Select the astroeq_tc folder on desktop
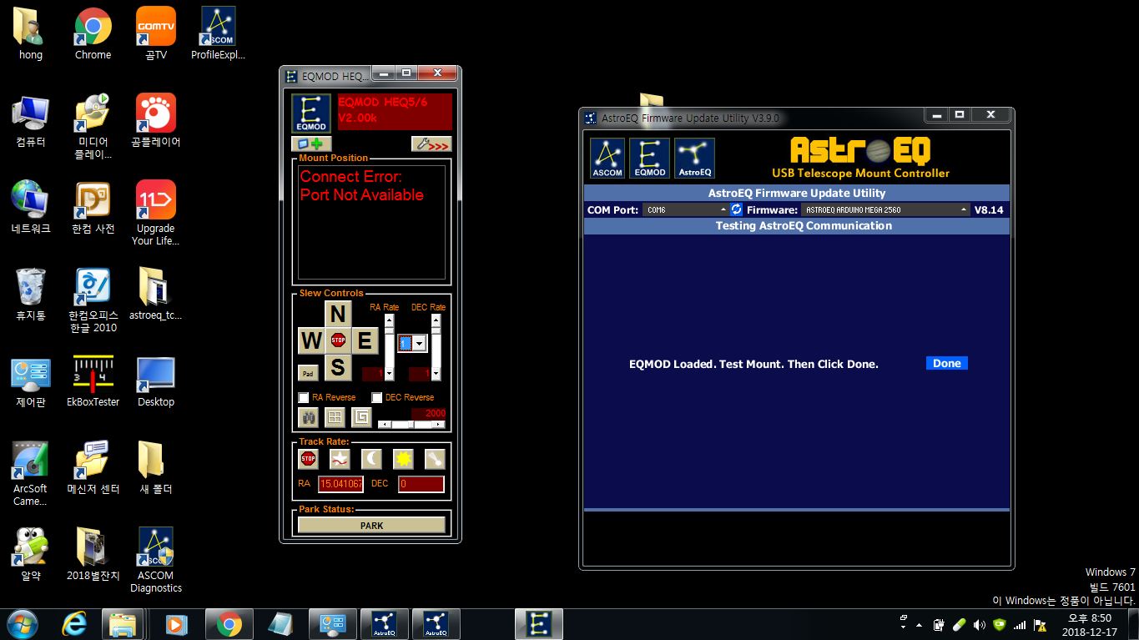Viewport: 1139px width, 640px height. click(x=155, y=295)
